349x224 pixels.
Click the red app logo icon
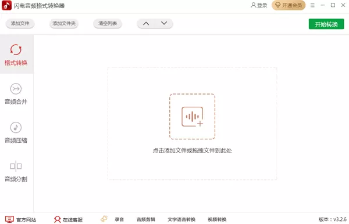6,5
